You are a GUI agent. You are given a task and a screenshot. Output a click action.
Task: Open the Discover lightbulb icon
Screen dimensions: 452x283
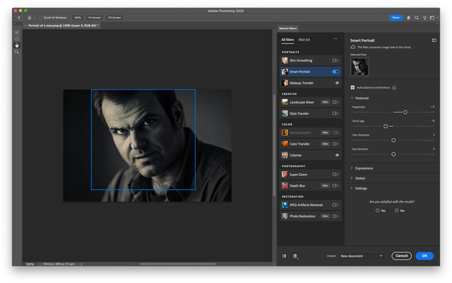pyautogui.click(x=425, y=18)
